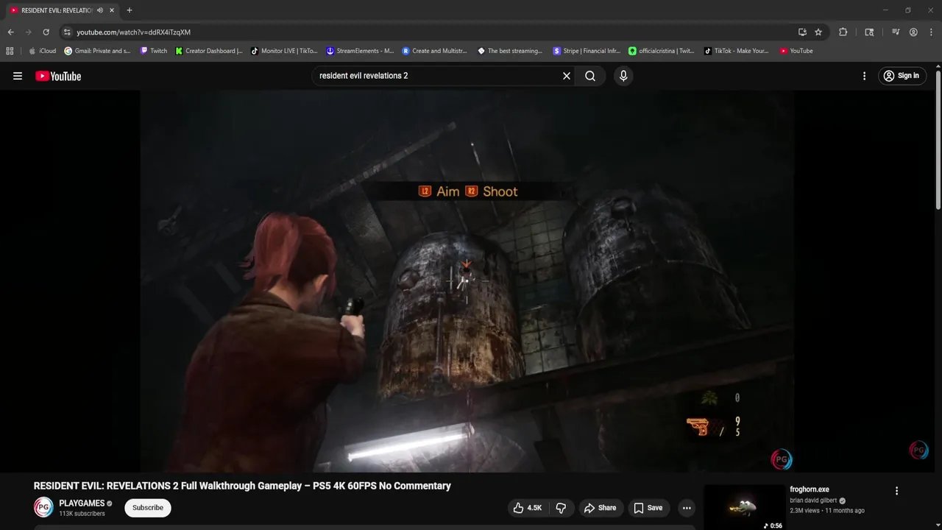Like the video with thumbs up
942x530 pixels.
click(x=528, y=508)
